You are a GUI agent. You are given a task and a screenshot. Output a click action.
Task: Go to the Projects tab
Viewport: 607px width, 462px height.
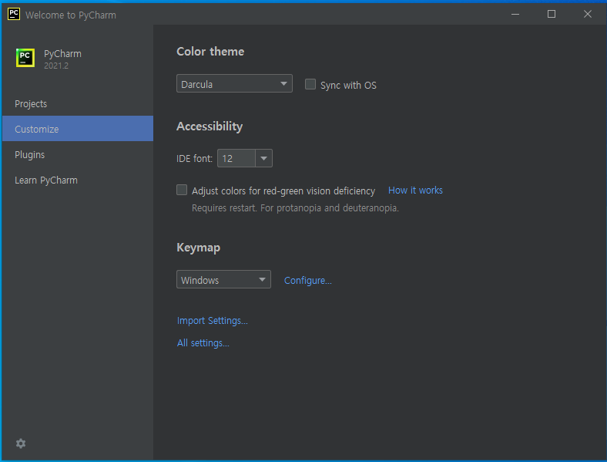point(78,104)
